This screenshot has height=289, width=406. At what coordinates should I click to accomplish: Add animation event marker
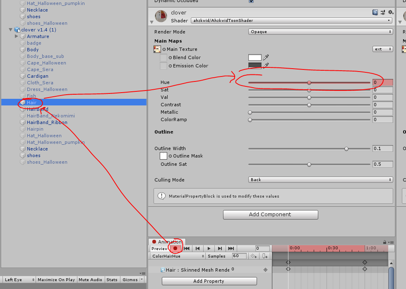265,256
